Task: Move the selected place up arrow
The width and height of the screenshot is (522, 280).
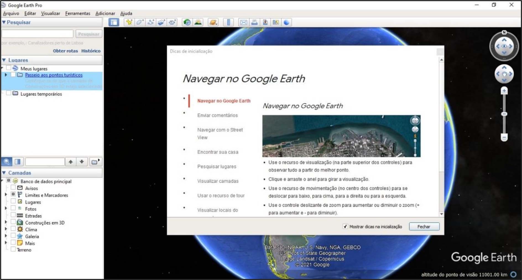Action: pos(71,162)
